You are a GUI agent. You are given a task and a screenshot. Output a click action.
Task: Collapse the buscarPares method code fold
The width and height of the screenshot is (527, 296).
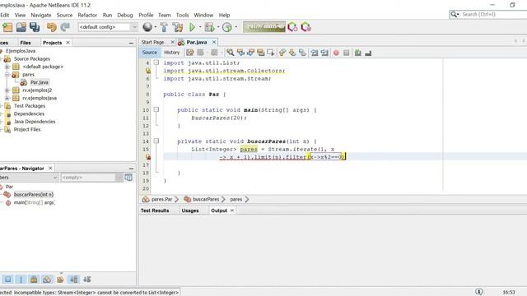click(156, 141)
